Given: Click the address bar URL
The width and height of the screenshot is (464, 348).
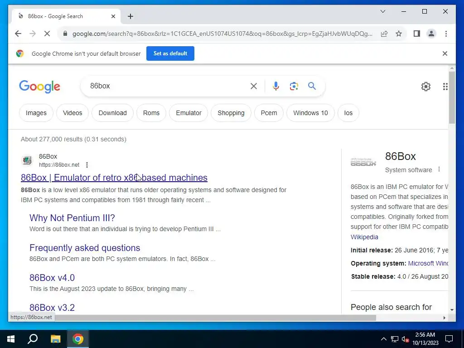Looking at the screenshot, I should (x=222, y=34).
